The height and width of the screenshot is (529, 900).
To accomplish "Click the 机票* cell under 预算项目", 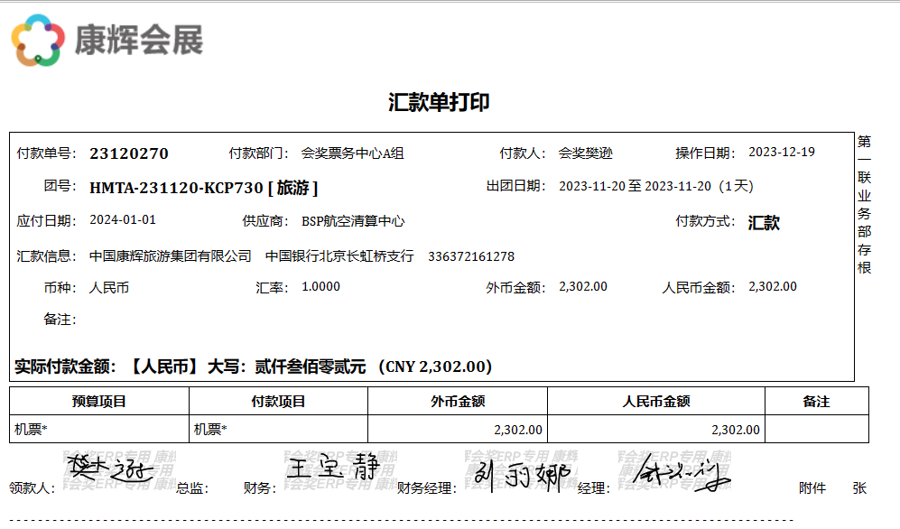I will point(32,430).
